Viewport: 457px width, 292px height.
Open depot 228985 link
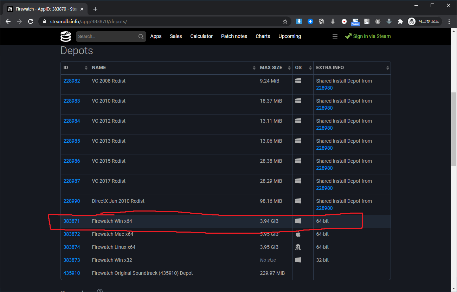(x=72, y=141)
